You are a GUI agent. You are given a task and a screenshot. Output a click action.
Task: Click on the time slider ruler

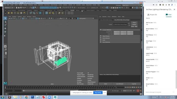point(60,87)
